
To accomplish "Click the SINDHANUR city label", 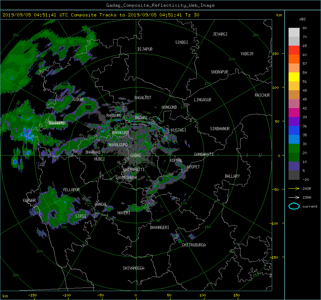I will [x=220, y=129].
